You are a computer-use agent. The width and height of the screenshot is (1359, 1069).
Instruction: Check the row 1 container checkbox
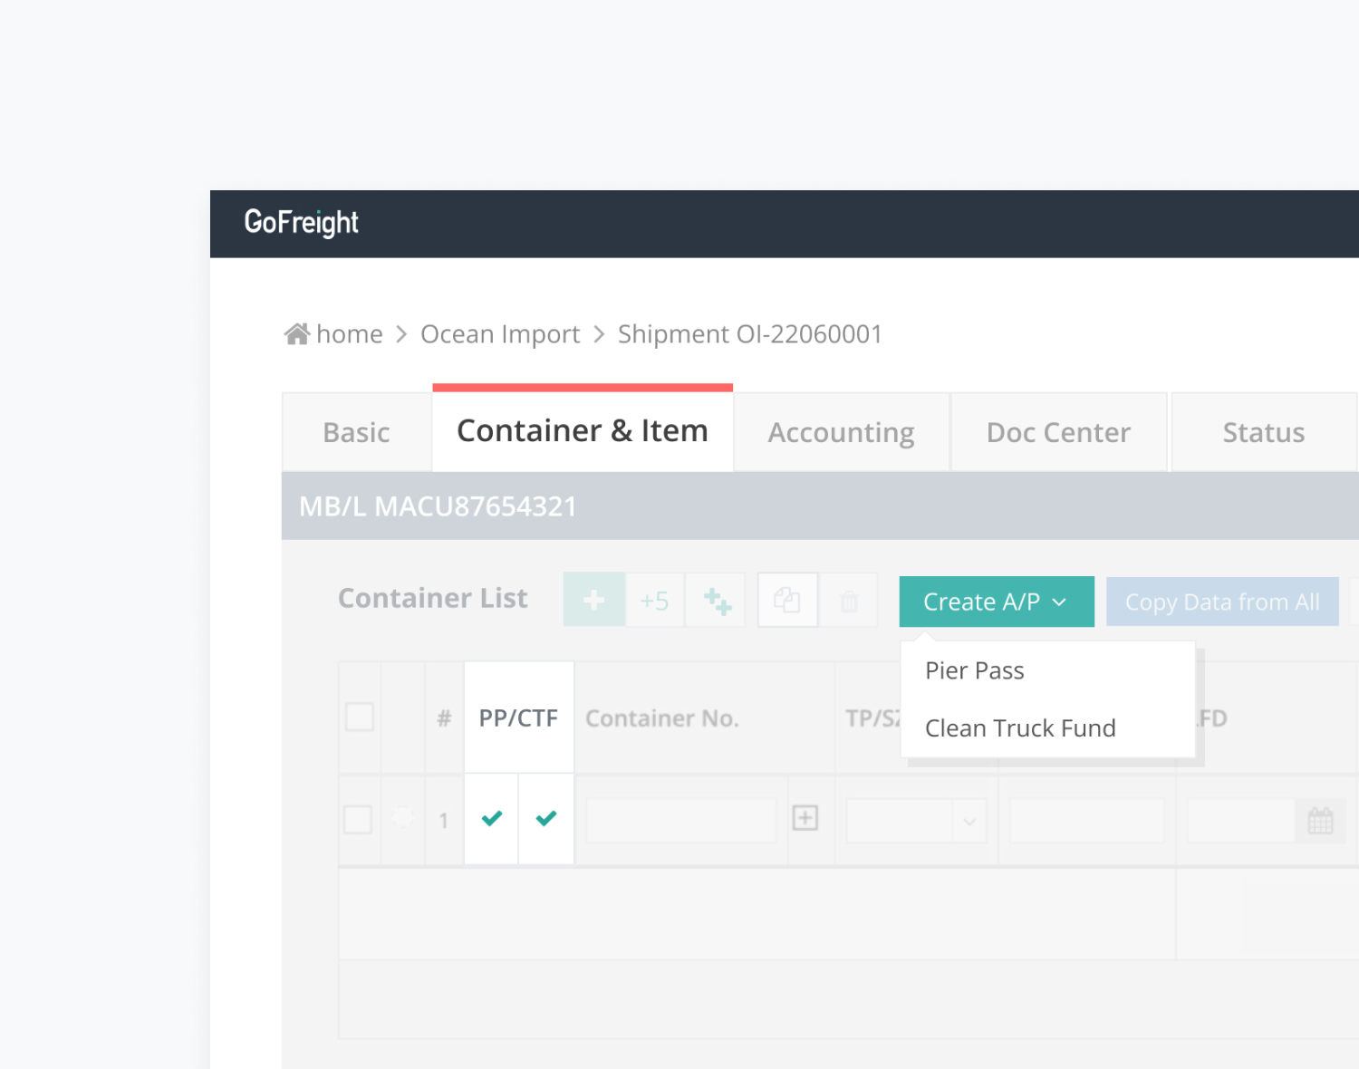click(x=358, y=820)
